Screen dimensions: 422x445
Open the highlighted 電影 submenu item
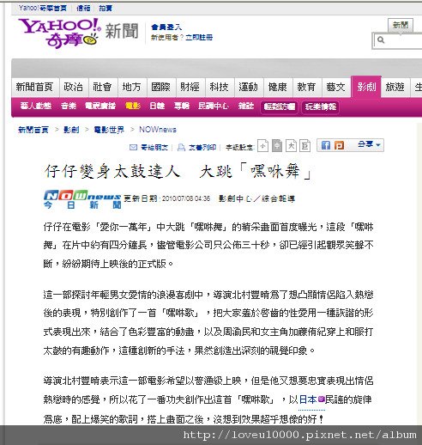[133, 106]
